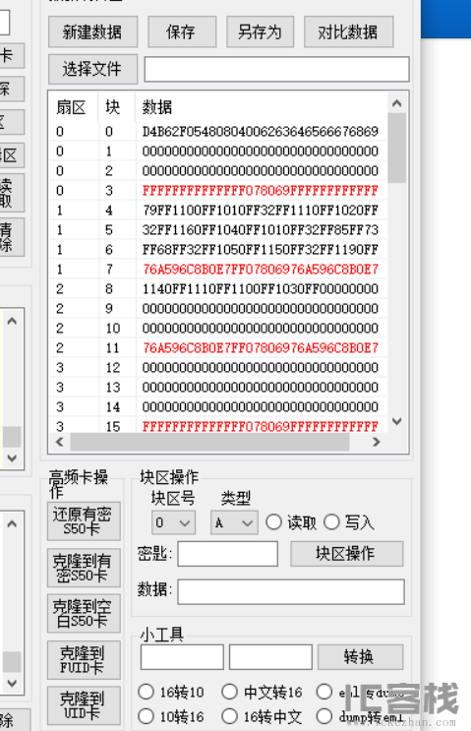Select block 15 red FFFF key row

tap(218, 426)
